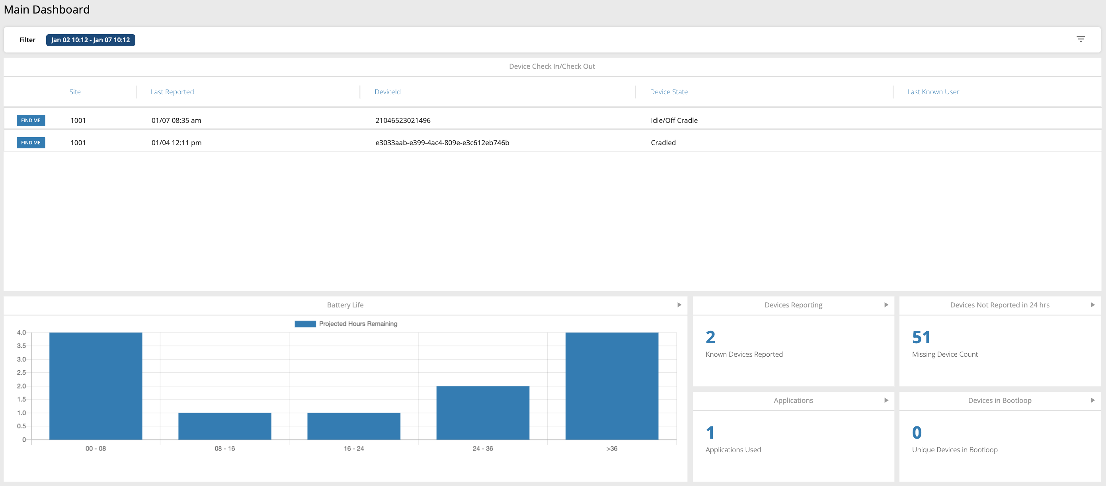This screenshot has width=1106, height=486.
Task: Sort by Last Known User column
Action: pos(933,92)
